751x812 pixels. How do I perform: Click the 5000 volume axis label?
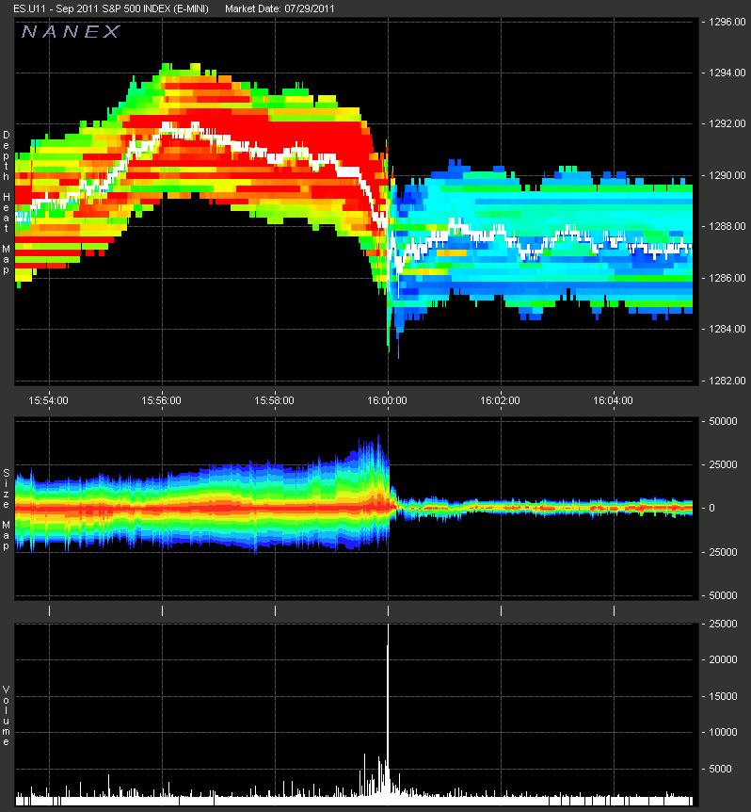pos(721,769)
